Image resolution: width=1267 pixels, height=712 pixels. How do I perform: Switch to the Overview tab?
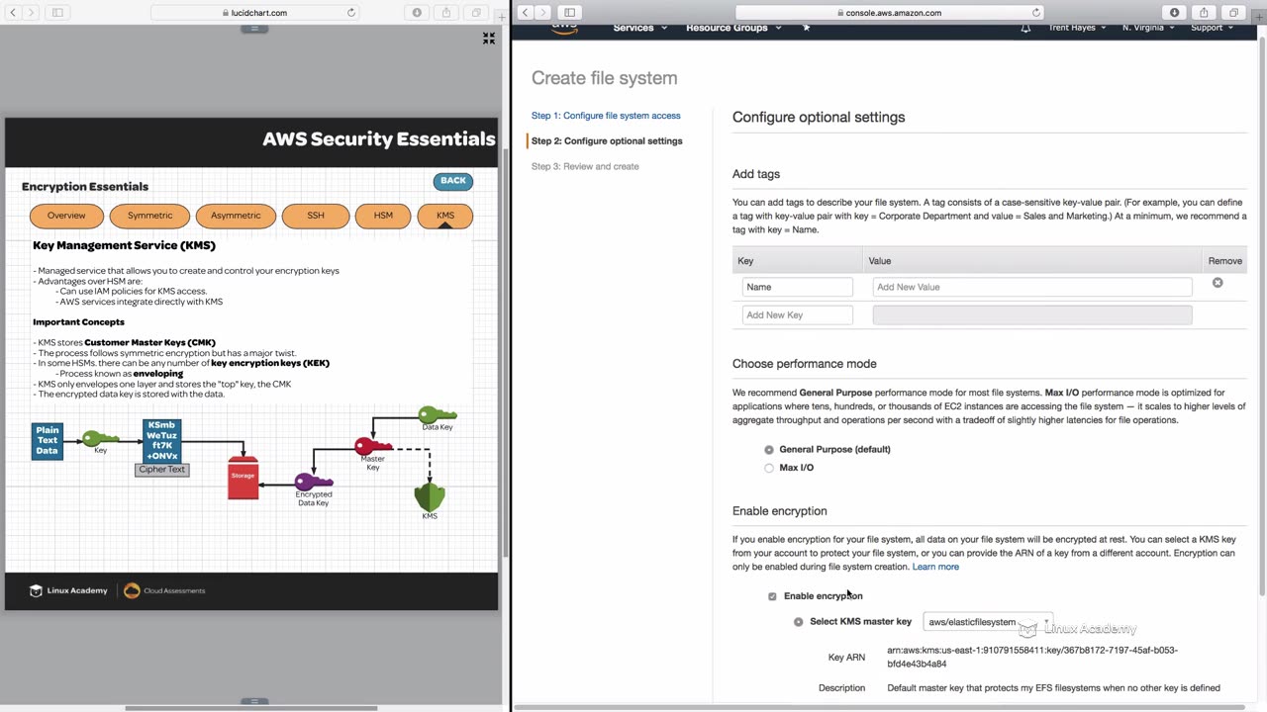click(x=66, y=216)
